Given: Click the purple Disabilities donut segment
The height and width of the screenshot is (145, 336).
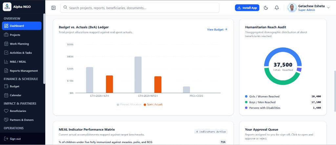Looking at the screenshot, I should 299,70.
